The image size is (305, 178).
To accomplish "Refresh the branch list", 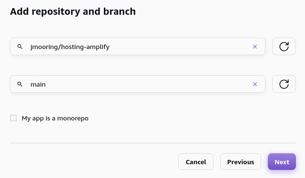I will [x=284, y=84].
